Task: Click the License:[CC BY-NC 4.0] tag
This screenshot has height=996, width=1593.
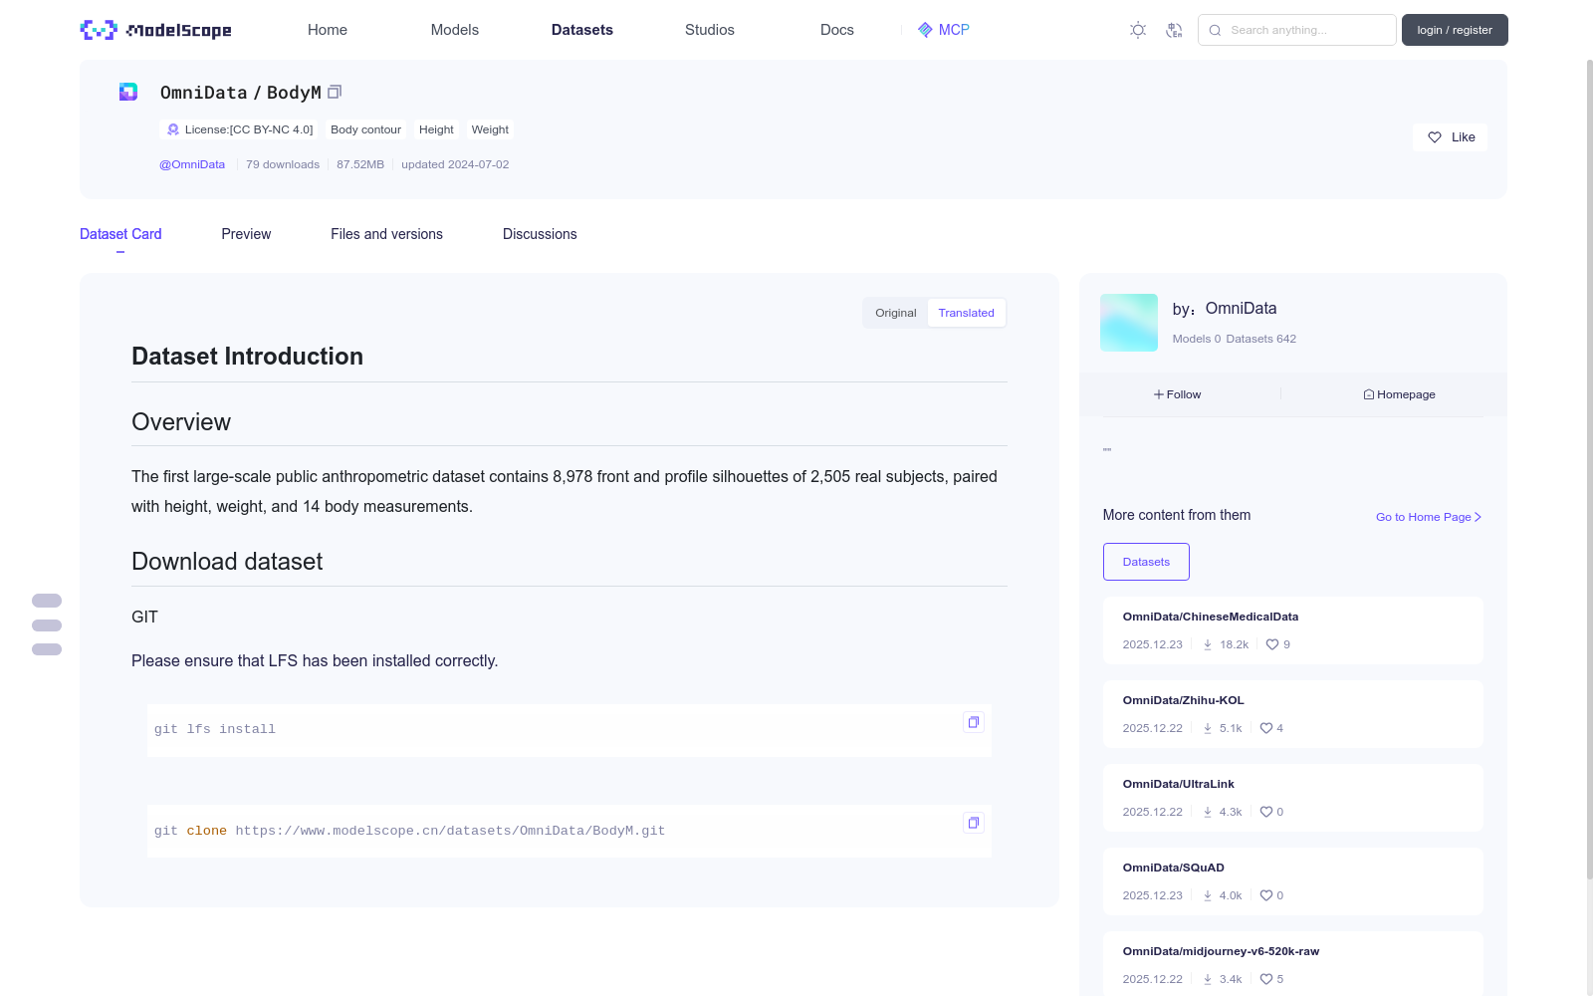Action: [x=239, y=129]
